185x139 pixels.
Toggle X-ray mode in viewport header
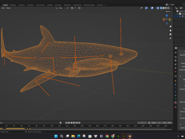coord(158,8)
